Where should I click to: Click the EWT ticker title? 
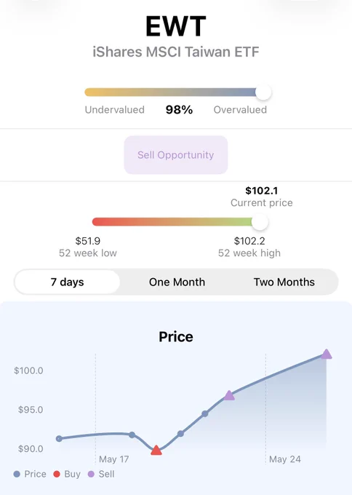(x=176, y=26)
